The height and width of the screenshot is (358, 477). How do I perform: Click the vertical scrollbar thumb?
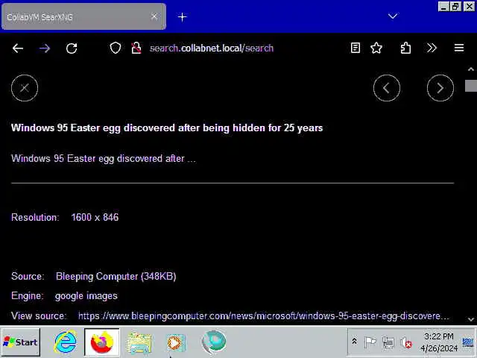coord(470,86)
